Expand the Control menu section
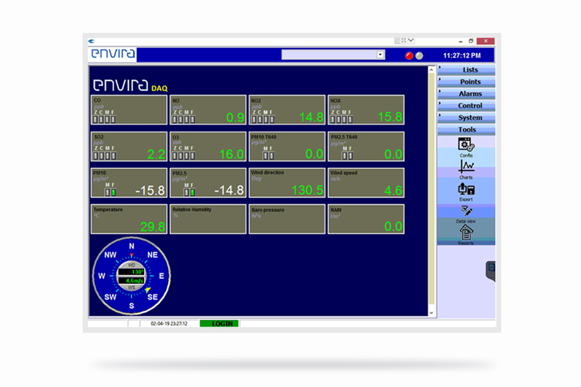Image resolution: width=581 pixels, height=387 pixels. tap(466, 106)
